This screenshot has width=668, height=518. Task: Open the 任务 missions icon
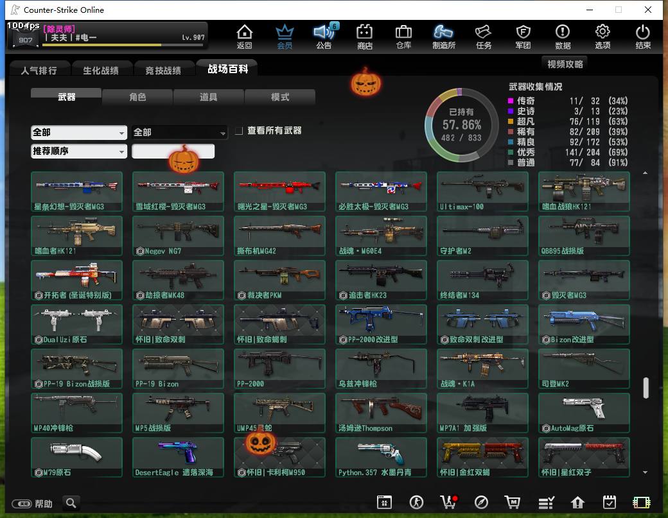[x=484, y=37]
